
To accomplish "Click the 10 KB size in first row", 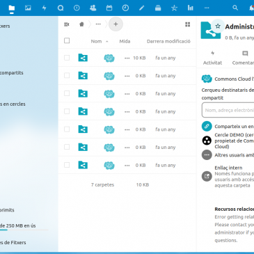I will (139, 58).
